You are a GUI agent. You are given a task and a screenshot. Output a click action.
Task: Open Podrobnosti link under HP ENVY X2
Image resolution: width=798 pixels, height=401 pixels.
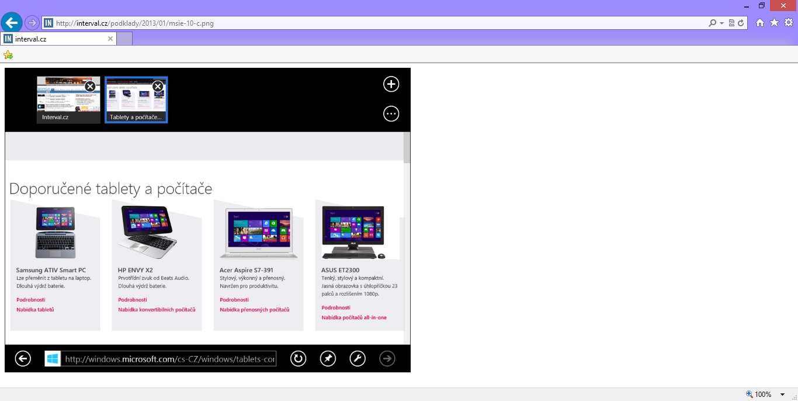(132, 300)
